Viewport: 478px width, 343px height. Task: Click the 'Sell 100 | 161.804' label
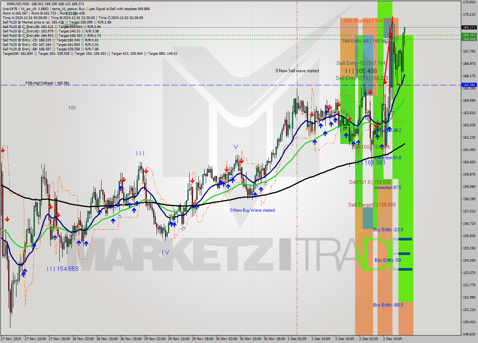coord(371,147)
